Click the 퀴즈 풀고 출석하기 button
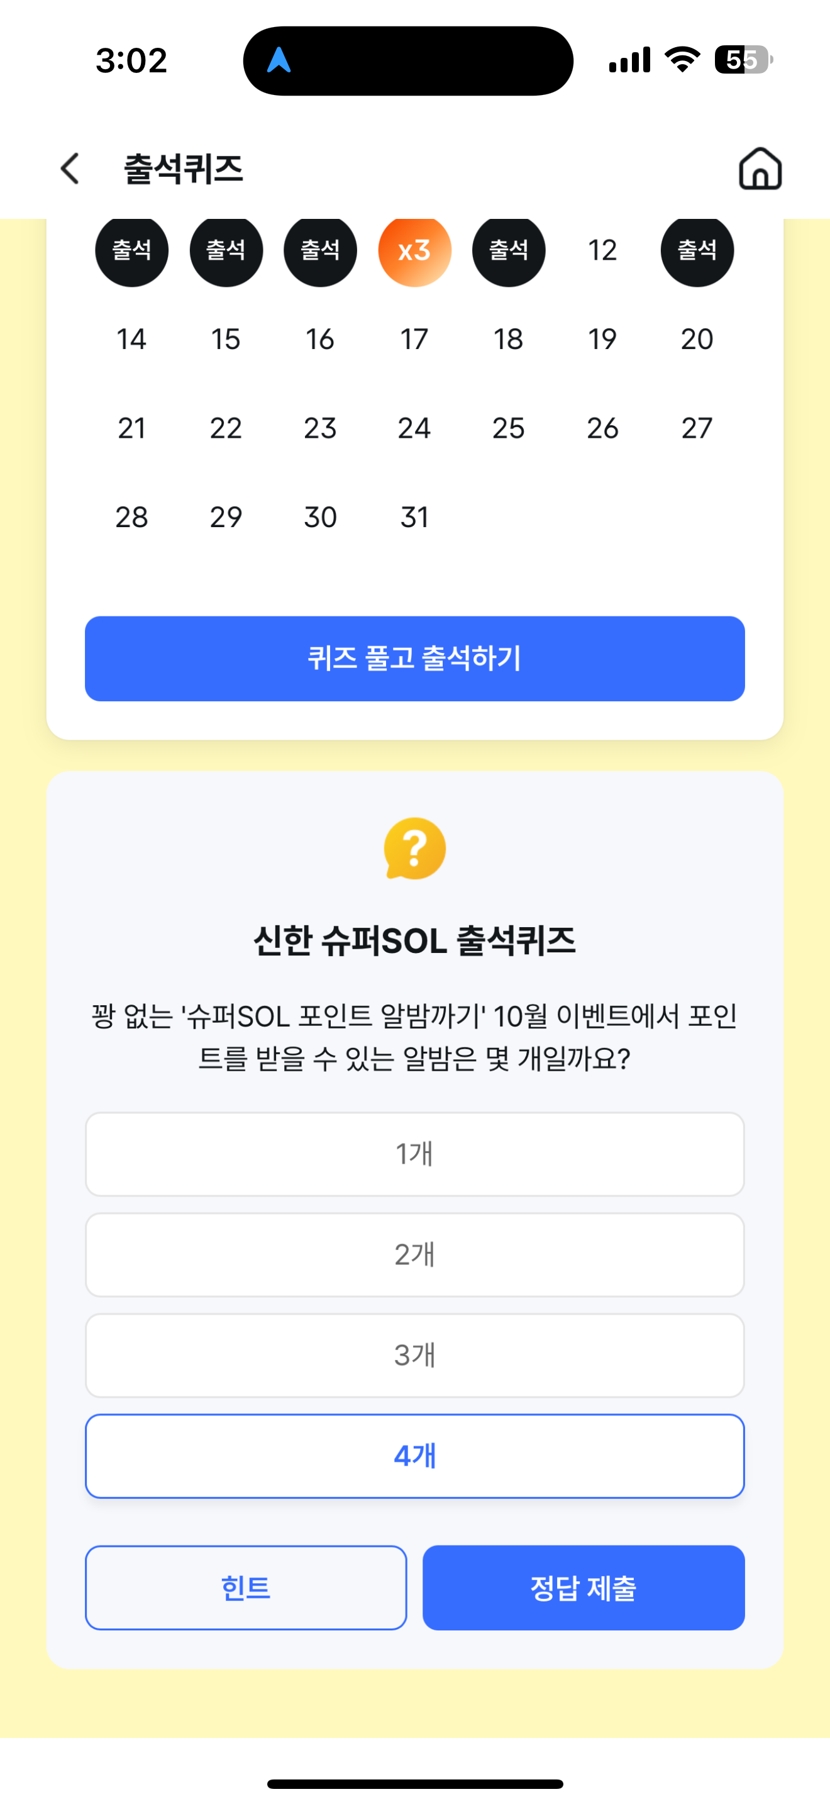The height and width of the screenshot is (1804, 830). click(414, 659)
